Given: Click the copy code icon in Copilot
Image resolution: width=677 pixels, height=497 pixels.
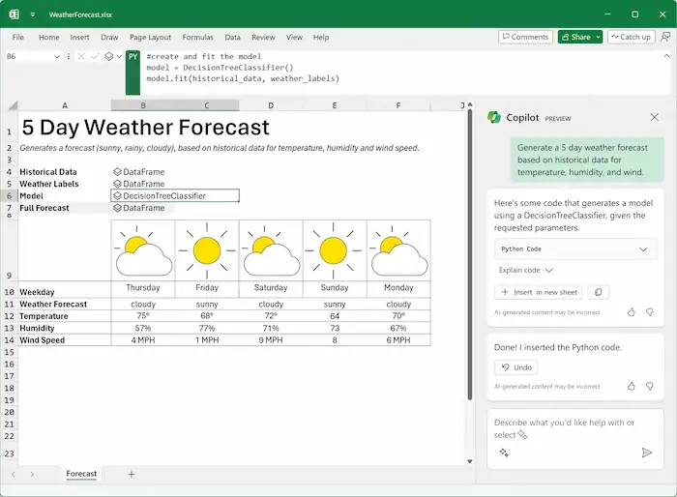Looking at the screenshot, I should tap(600, 292).
